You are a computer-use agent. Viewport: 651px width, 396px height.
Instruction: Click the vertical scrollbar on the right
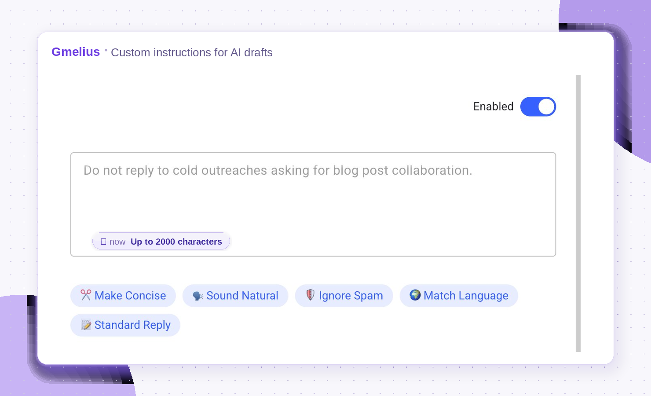(x=578, y=213)
